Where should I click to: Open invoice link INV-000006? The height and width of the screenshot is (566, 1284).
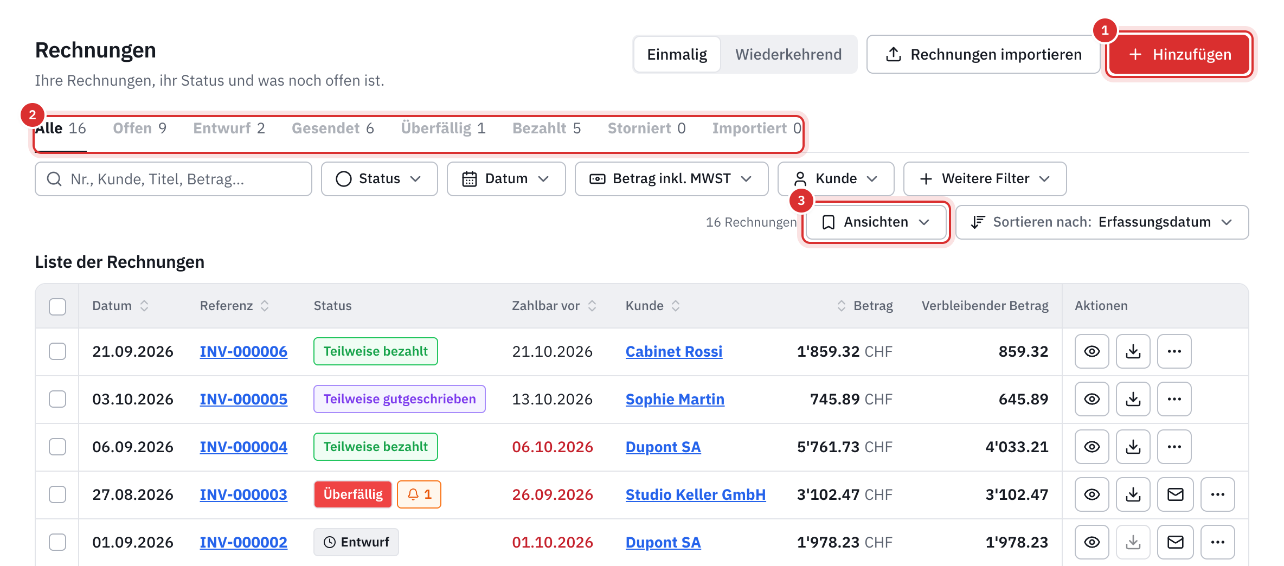click(243, 351)
